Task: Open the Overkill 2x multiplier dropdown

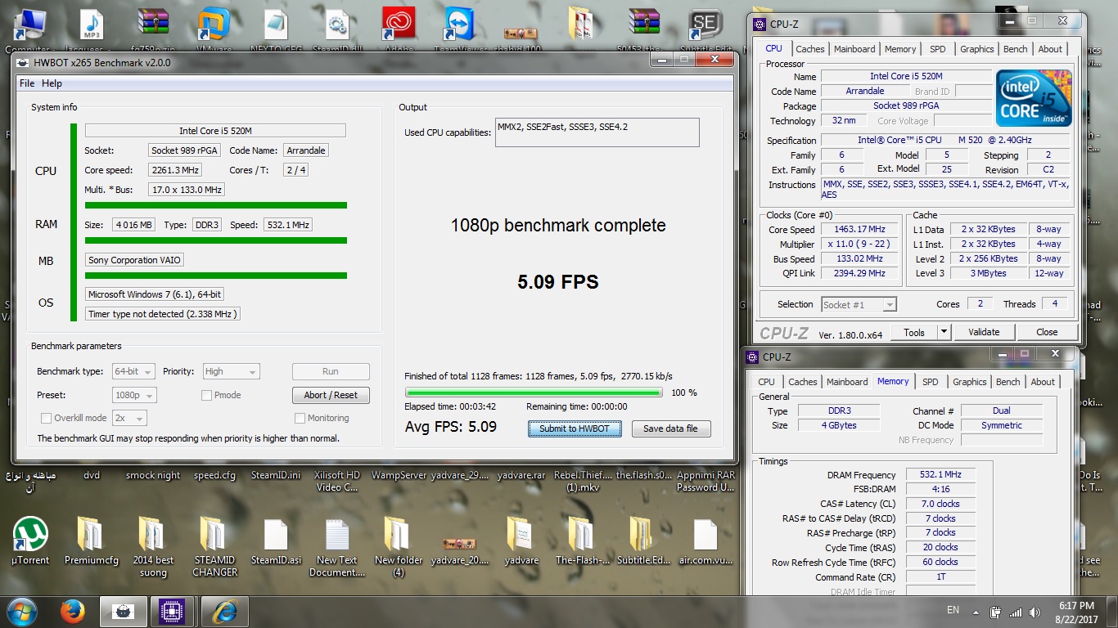Action: 129,418
